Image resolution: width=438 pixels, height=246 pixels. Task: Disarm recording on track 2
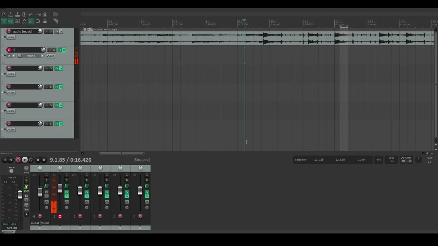coord(9,50)
